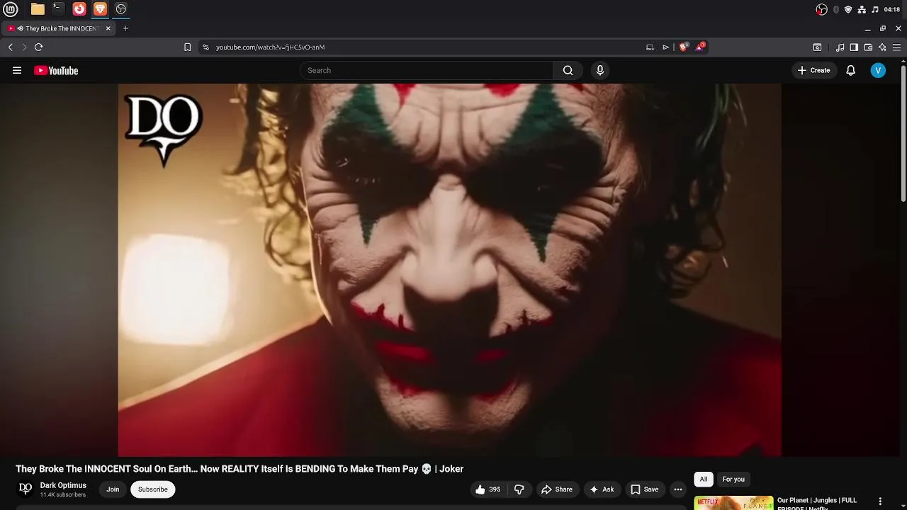Open the playlist music note toolbar icon
The image size is (907, 510).
pos(840,47)
